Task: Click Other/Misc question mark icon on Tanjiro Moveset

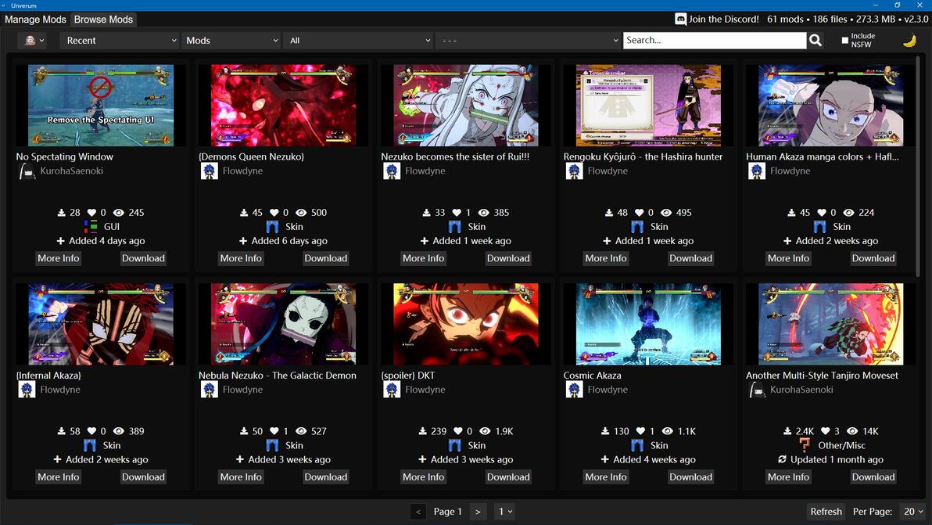Action: click(x=805, y=445)
